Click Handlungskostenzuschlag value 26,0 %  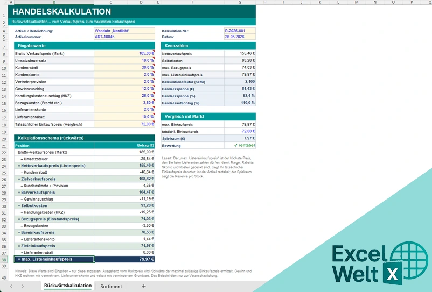point(124,96)
